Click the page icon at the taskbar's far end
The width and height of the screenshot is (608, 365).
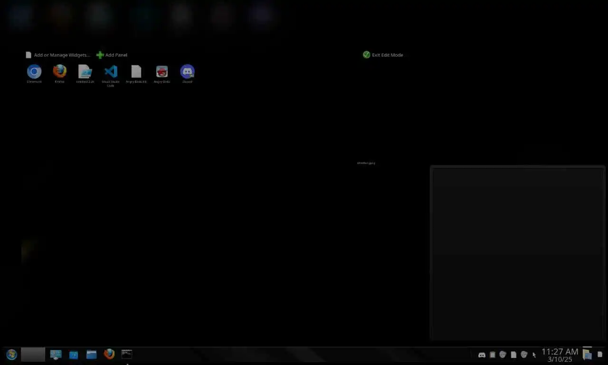point(599,355)
